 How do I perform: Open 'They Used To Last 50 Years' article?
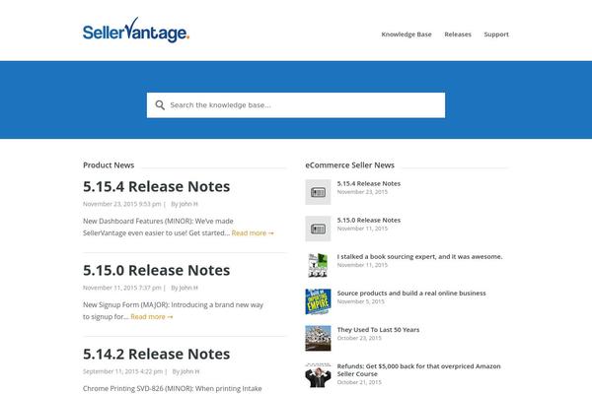[x=378, y=330]
